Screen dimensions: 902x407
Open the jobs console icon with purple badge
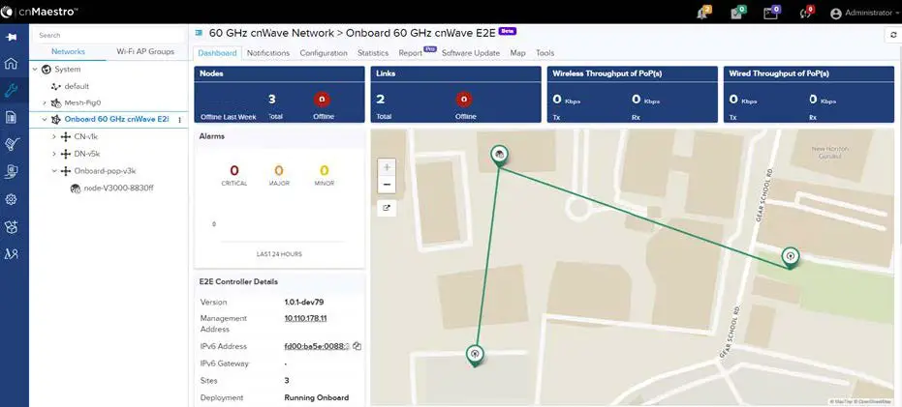(x=771, y=13)
